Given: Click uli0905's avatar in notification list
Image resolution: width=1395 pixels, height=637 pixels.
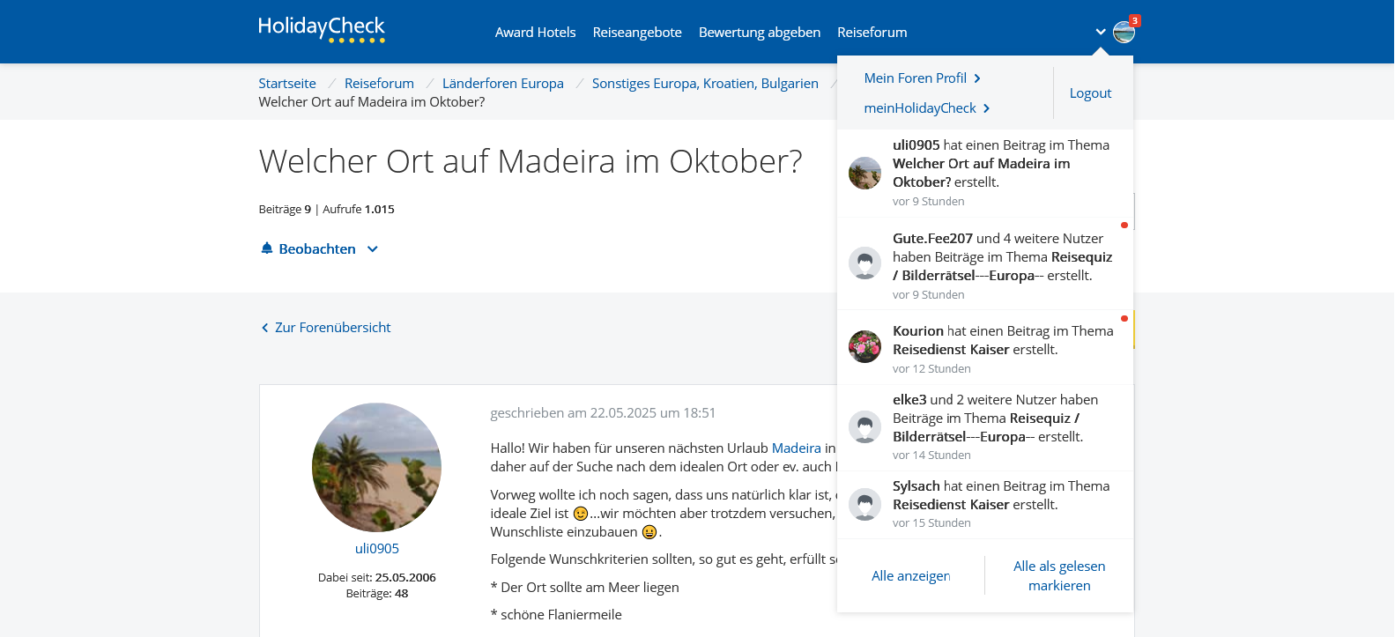Looking at the screenshot, I should 864,173.
